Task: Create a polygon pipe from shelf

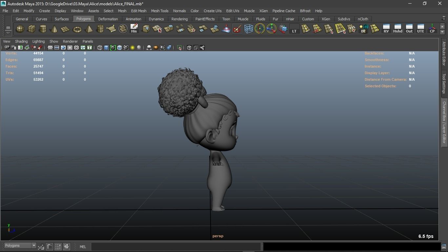Action: click(100, 29)
